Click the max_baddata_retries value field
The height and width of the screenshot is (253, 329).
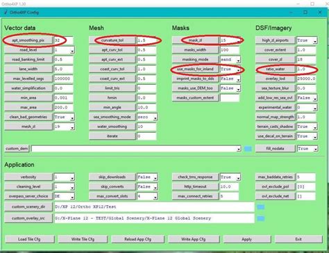pyautogui.click(x=306, y=177)
